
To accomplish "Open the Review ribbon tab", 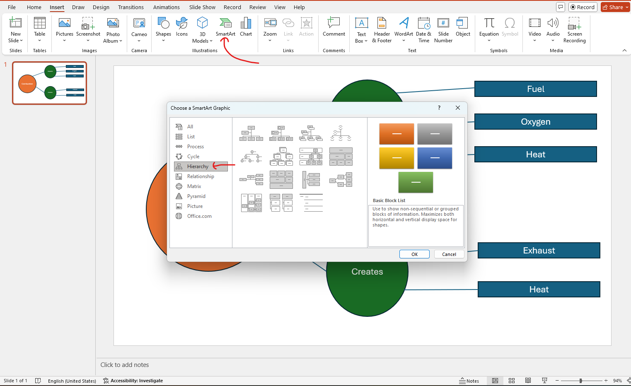I will (257, 7).
